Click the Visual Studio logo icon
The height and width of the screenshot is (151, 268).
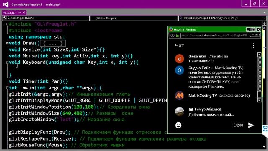[x=5, y=5]
